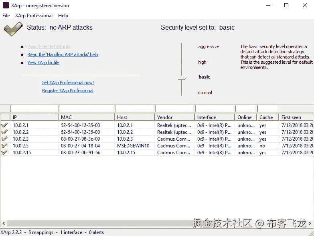Select IP cell 10.0.2.1
314x236 pixels.
pyautogui.click(x=20, y=125)
